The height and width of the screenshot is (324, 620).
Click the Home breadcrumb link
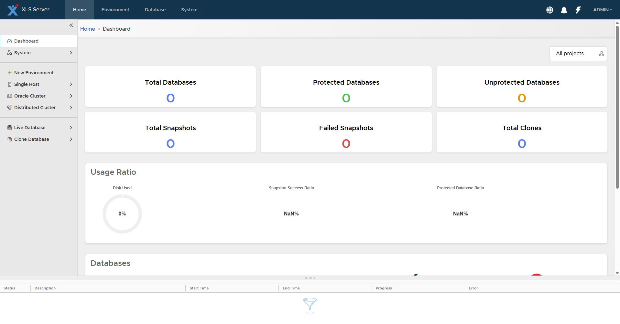point(87,29)
